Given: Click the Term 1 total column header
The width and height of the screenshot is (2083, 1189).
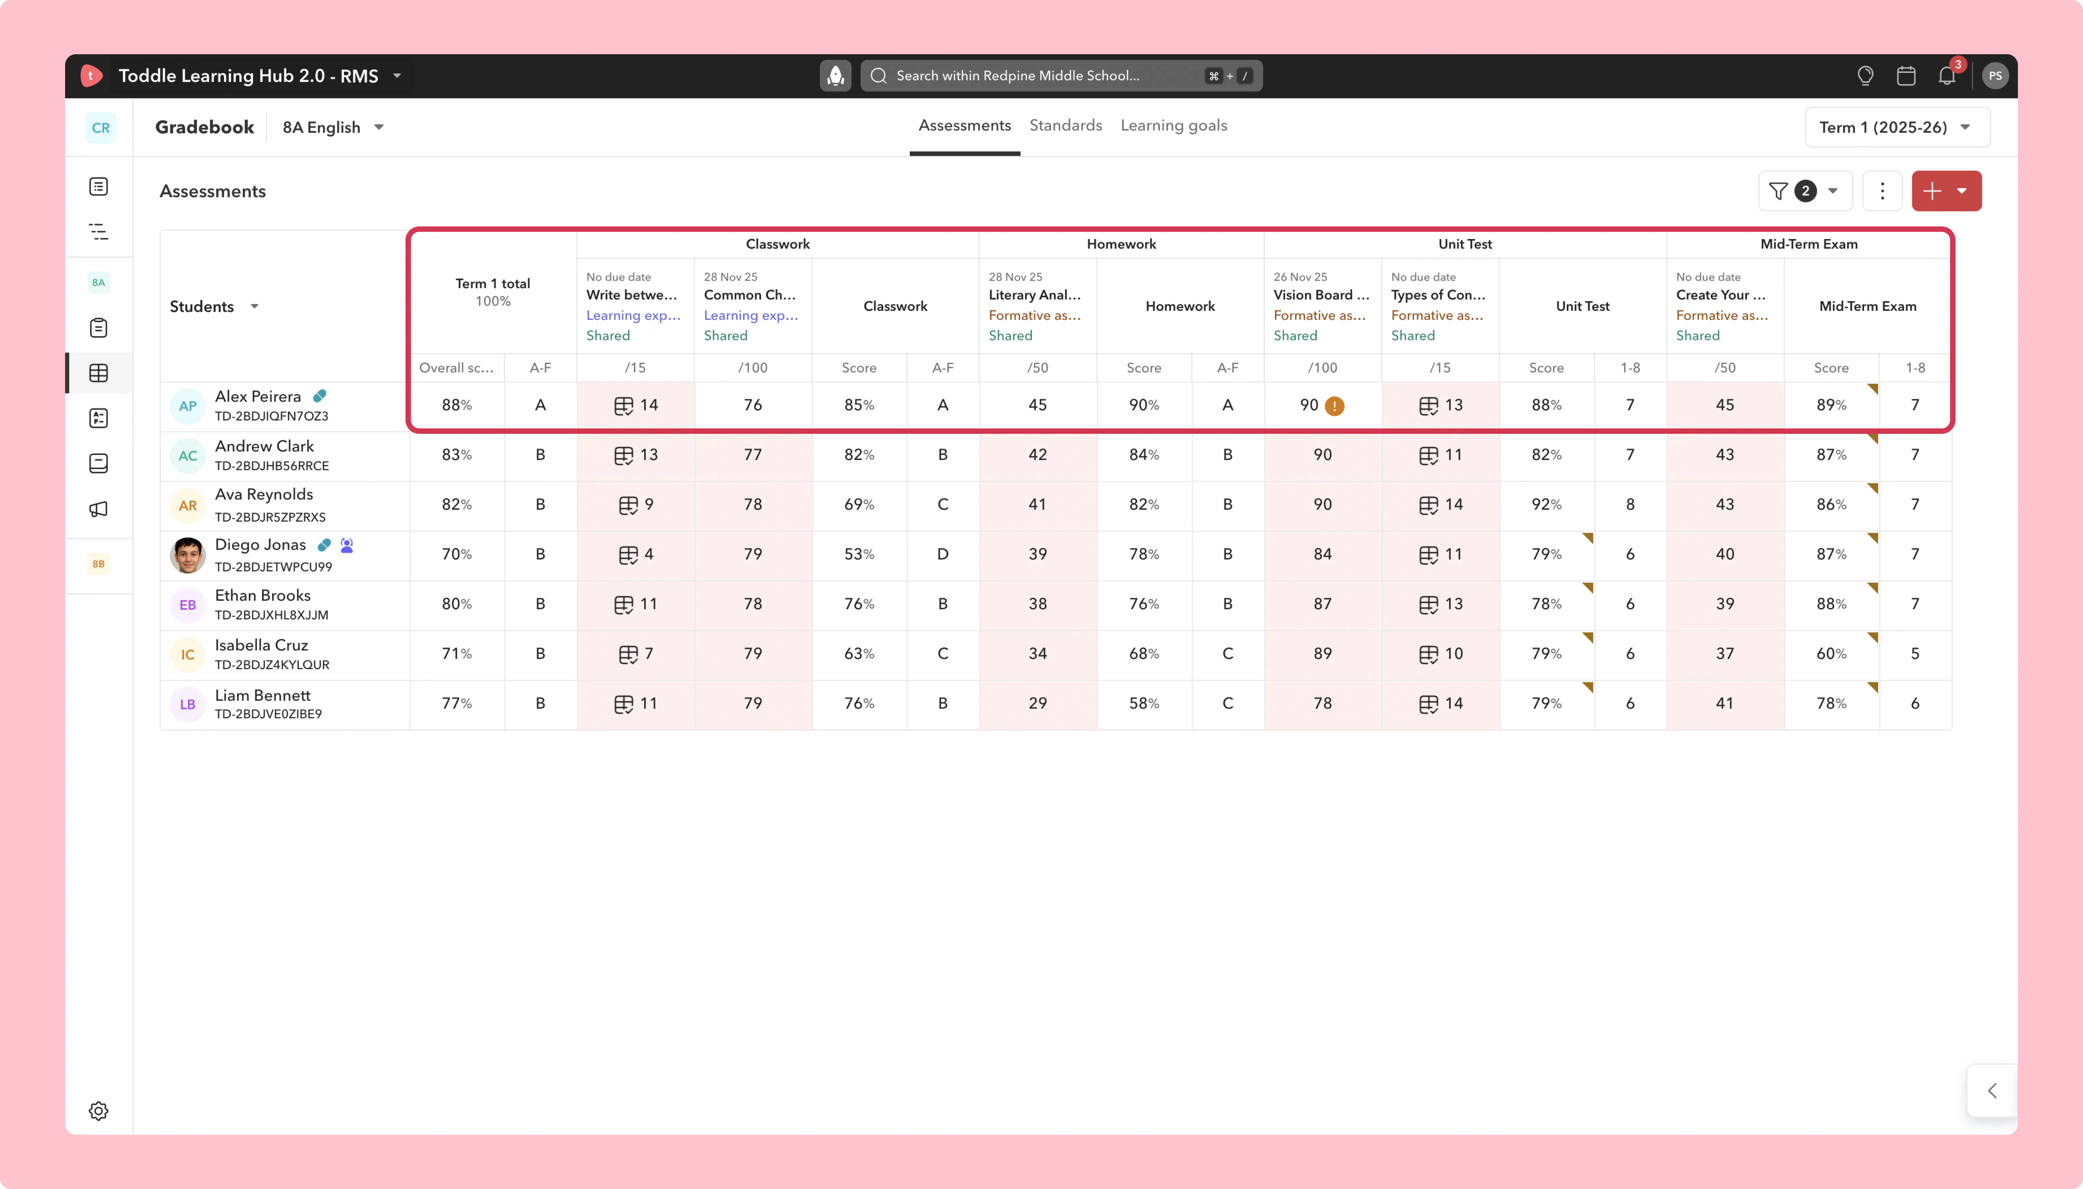Looking at the screenshot, I should click(493, 293).
